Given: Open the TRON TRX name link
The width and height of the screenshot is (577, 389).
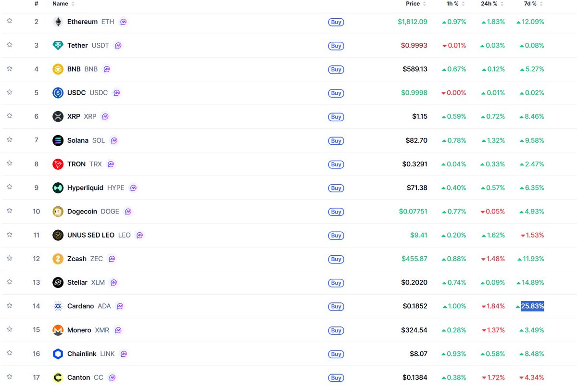Looking at the screenshot, I should click(85, 164).
